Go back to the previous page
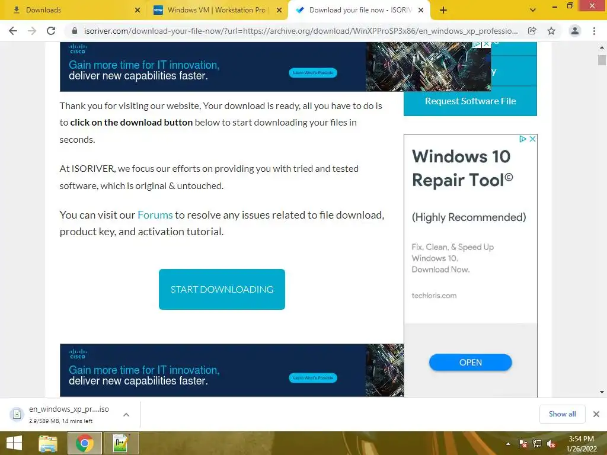Screen dimensions: 607x455 (13, 31)
